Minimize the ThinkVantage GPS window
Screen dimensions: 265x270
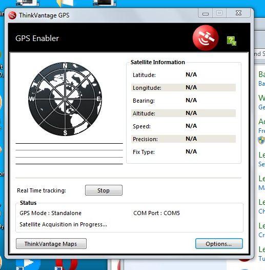click(206, 13)
